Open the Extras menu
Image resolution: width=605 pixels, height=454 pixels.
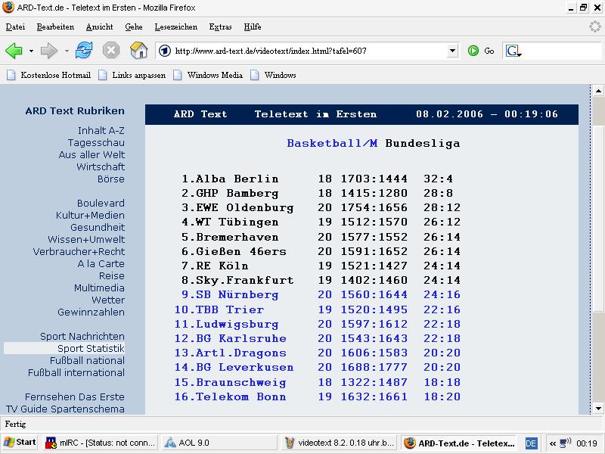(220, 26)
